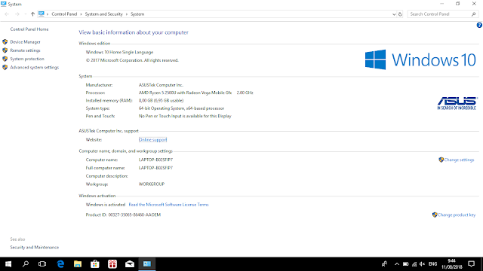483x271 pixels.
Task: Open Advanced system settings
Action: tap(35, 67)
